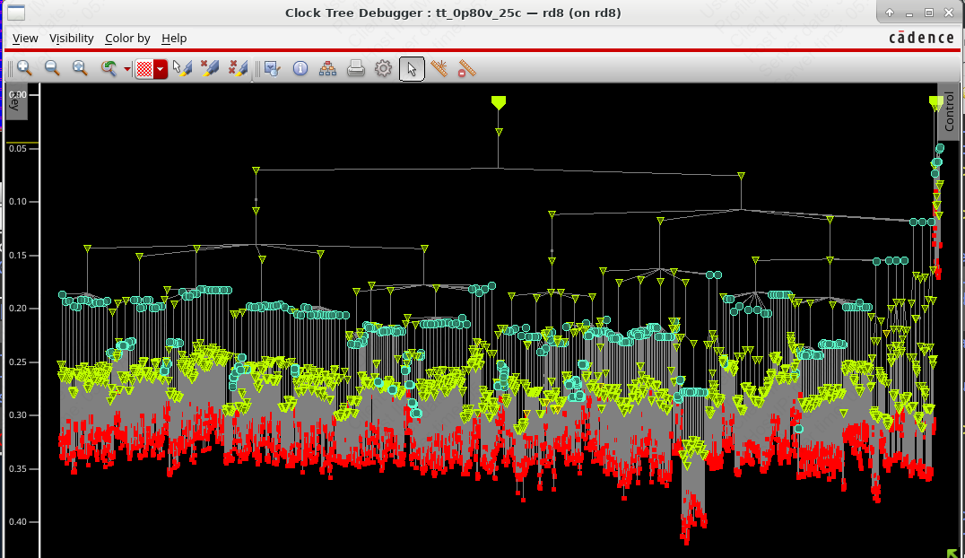This screenshot has height=558, width=965.
Task: Open the previous zoom dropdown arrow
Action: coord(126,69)
